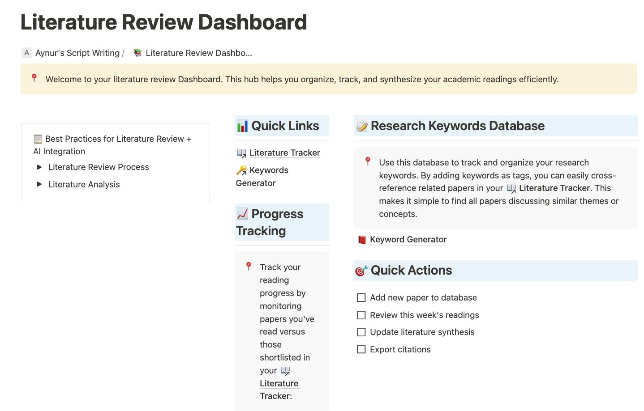Click the 'A' workspace icon in breadcrumb
The image size is (644, 411).
coord(26,53)
